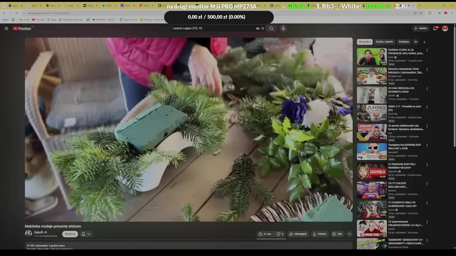Viewport: 456px width, 256px height.
Task: Click the Utwórz create button
Action: click(420, 28)
